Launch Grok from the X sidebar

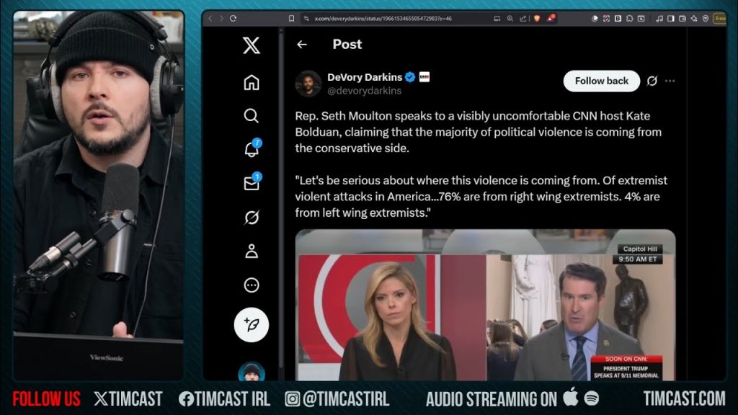(x=251, y=218)
